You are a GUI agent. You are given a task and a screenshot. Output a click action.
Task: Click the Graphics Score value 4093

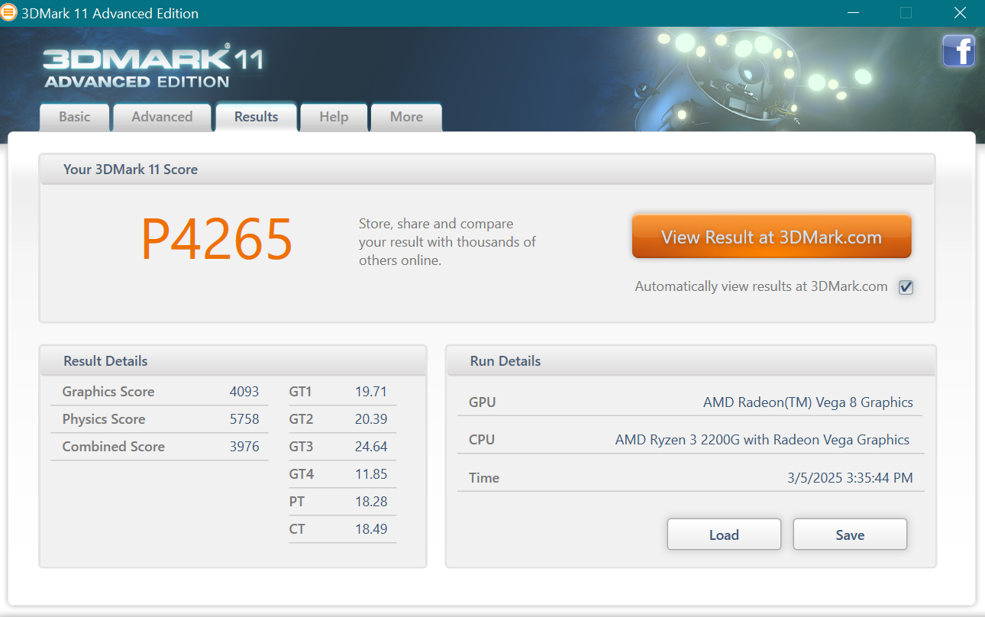[x=244, y=392]
